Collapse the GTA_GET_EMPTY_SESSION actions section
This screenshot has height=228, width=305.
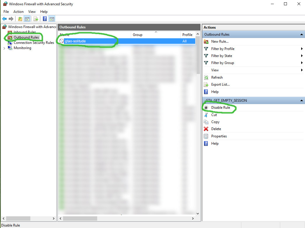tap(301, 101)
